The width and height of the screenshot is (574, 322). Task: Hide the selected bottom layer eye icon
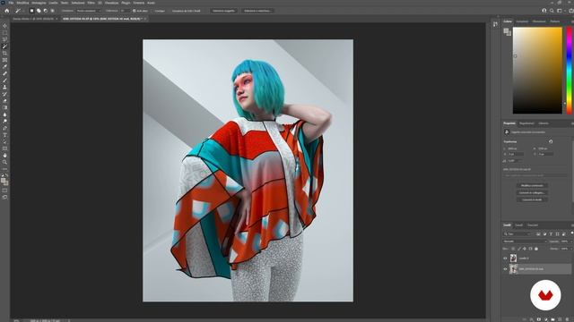505,269
